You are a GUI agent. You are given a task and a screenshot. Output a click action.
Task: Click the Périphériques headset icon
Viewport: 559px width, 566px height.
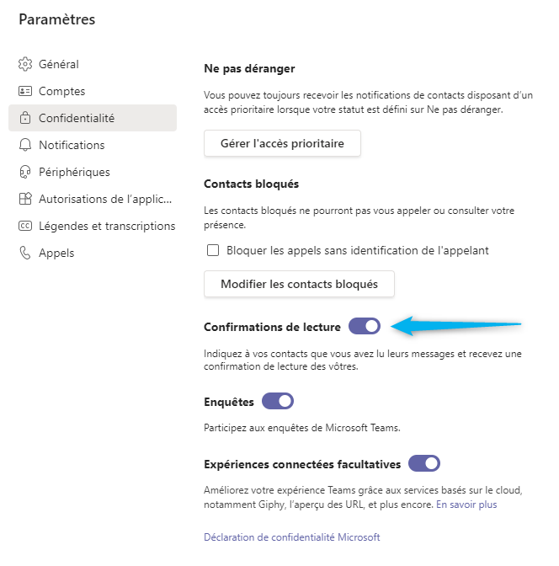pos(25,172)
